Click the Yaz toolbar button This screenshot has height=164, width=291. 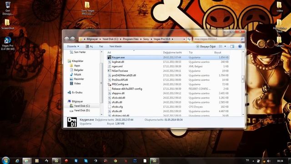(101, 46)
